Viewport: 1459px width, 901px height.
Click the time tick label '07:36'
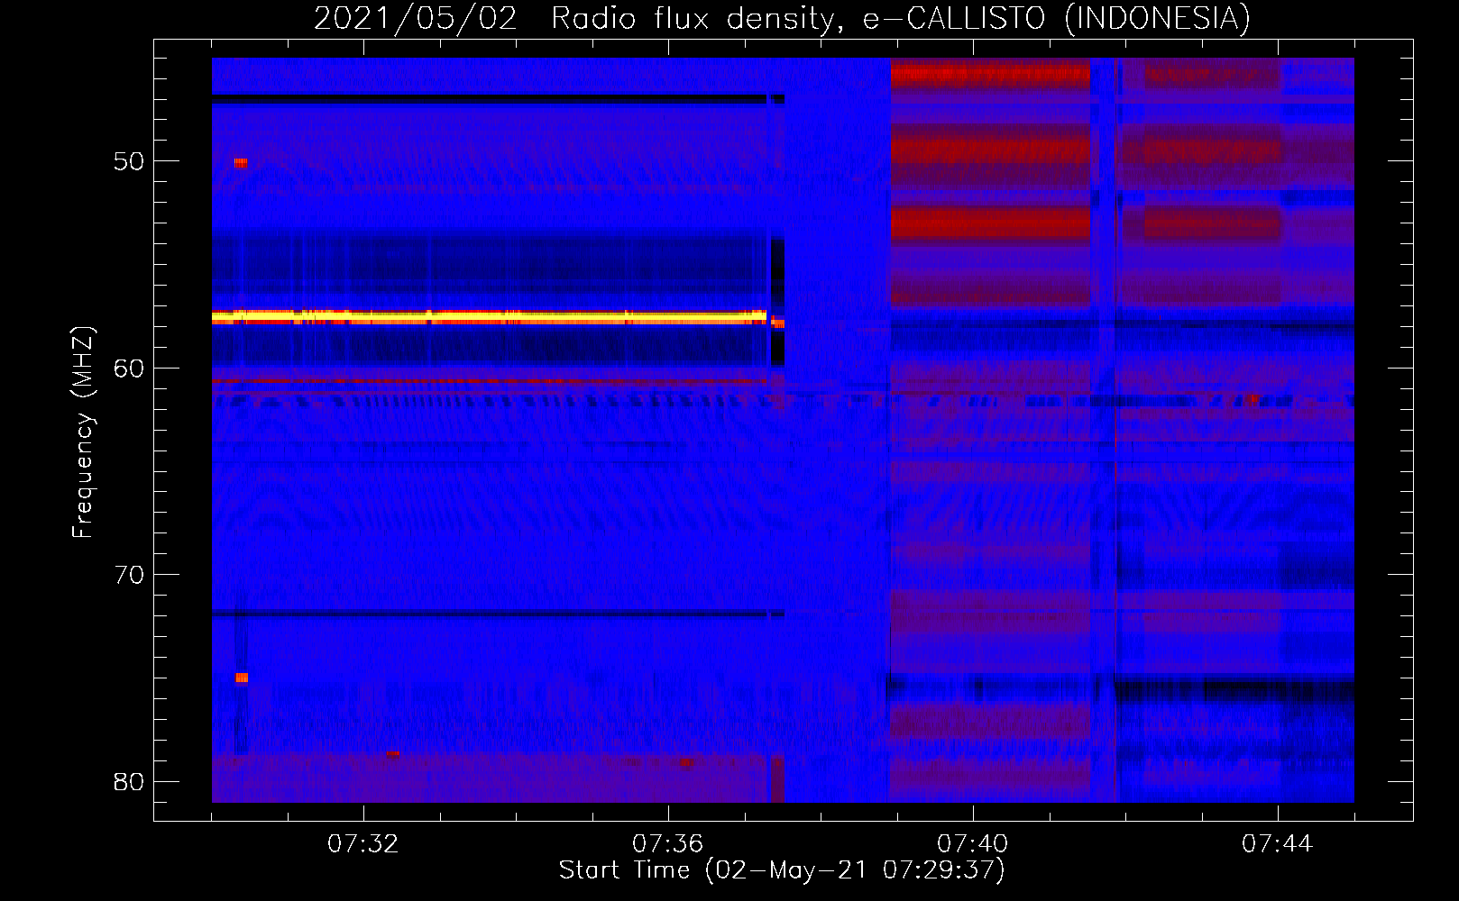tap(667, 844)
